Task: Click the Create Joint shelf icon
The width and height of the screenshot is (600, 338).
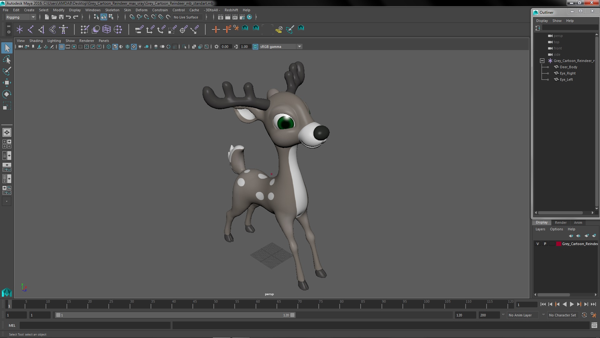Action: pos(31,29)
